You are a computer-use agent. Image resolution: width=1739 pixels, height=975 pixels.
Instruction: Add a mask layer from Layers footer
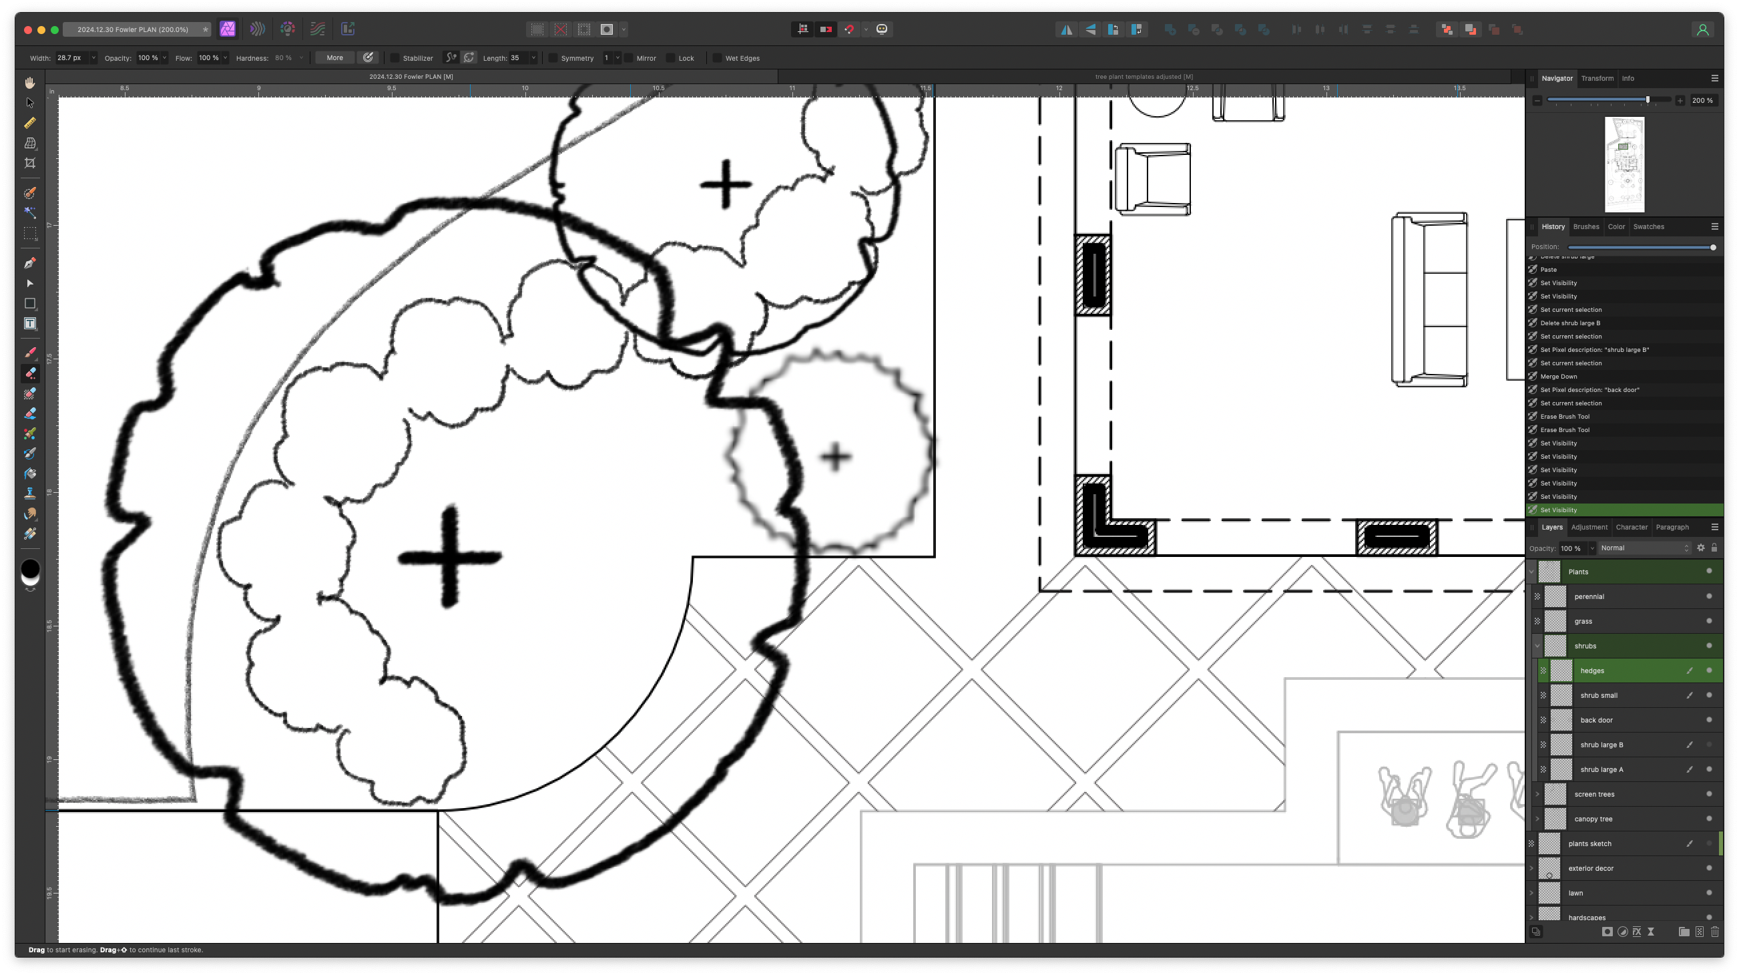pos(1607,932)
